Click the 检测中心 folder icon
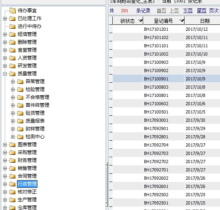The width and height of the screenshot is (220, 210). (21, 137)
